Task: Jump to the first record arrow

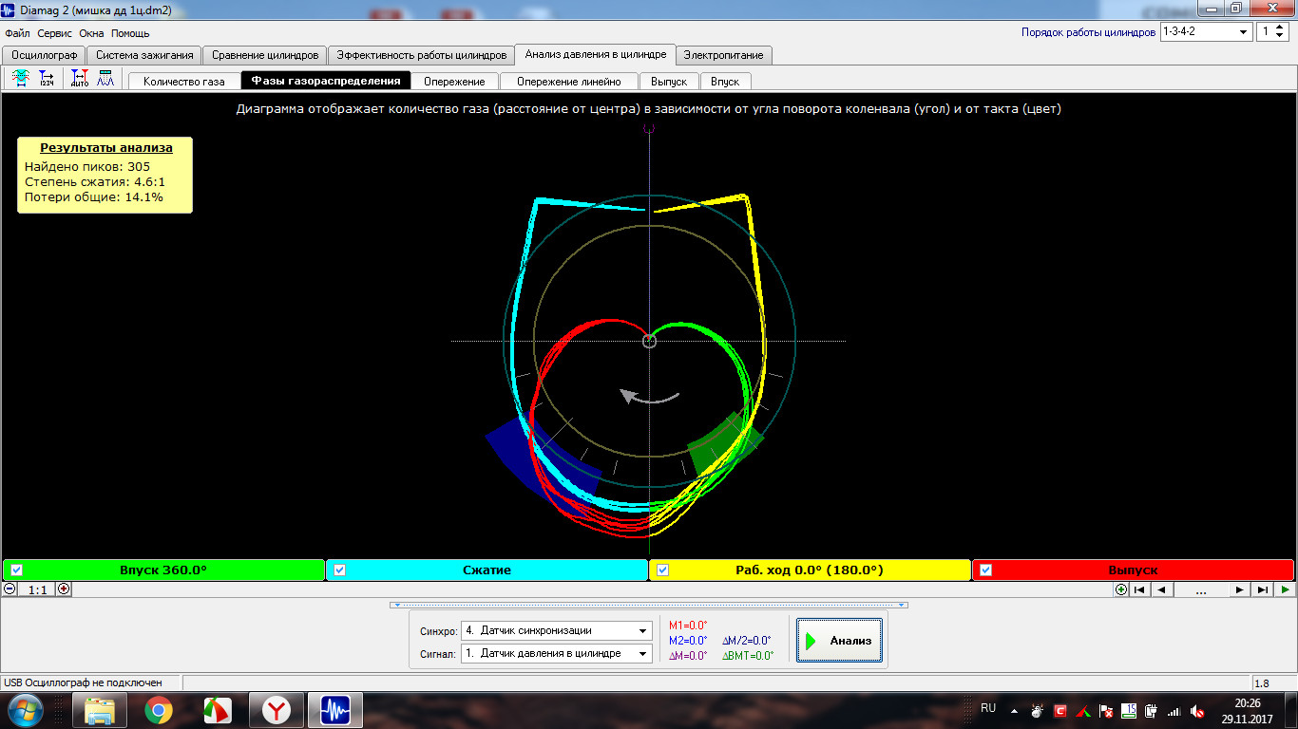Action: [1139, 589]
